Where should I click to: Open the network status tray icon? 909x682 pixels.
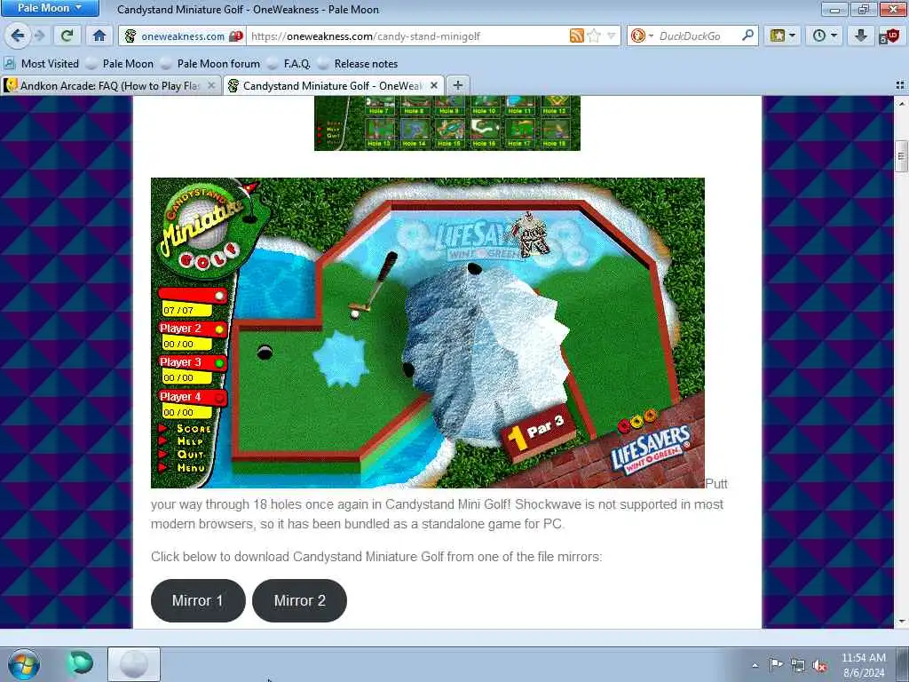pyautogui.click(x=798, y=665)
